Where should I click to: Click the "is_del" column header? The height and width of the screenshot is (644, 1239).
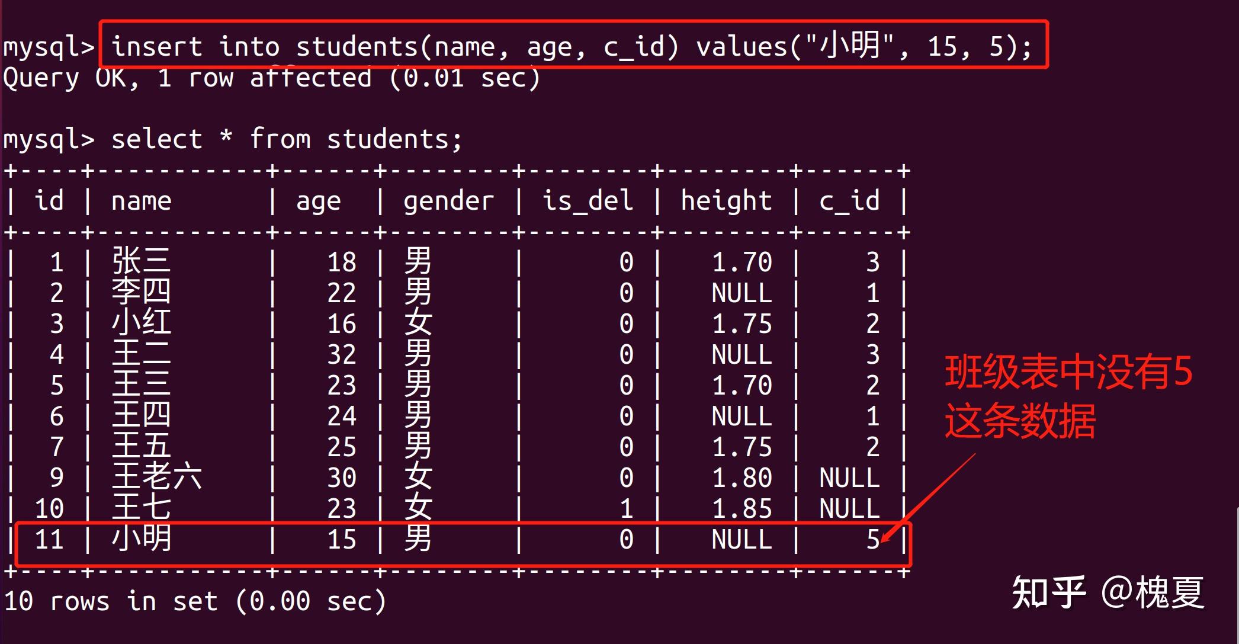pos(588,201)
